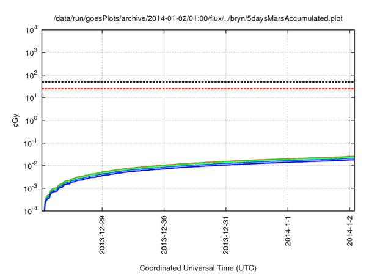Click the 2014-1-2 date tick label

[x=350, y=231]
